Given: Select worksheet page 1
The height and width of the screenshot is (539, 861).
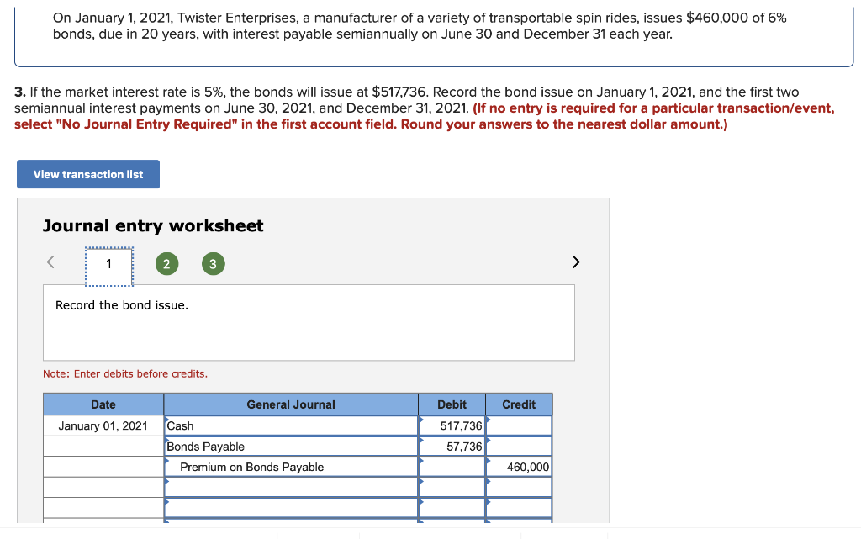Looking at the screenshot, I should click(x=108, y=262).
